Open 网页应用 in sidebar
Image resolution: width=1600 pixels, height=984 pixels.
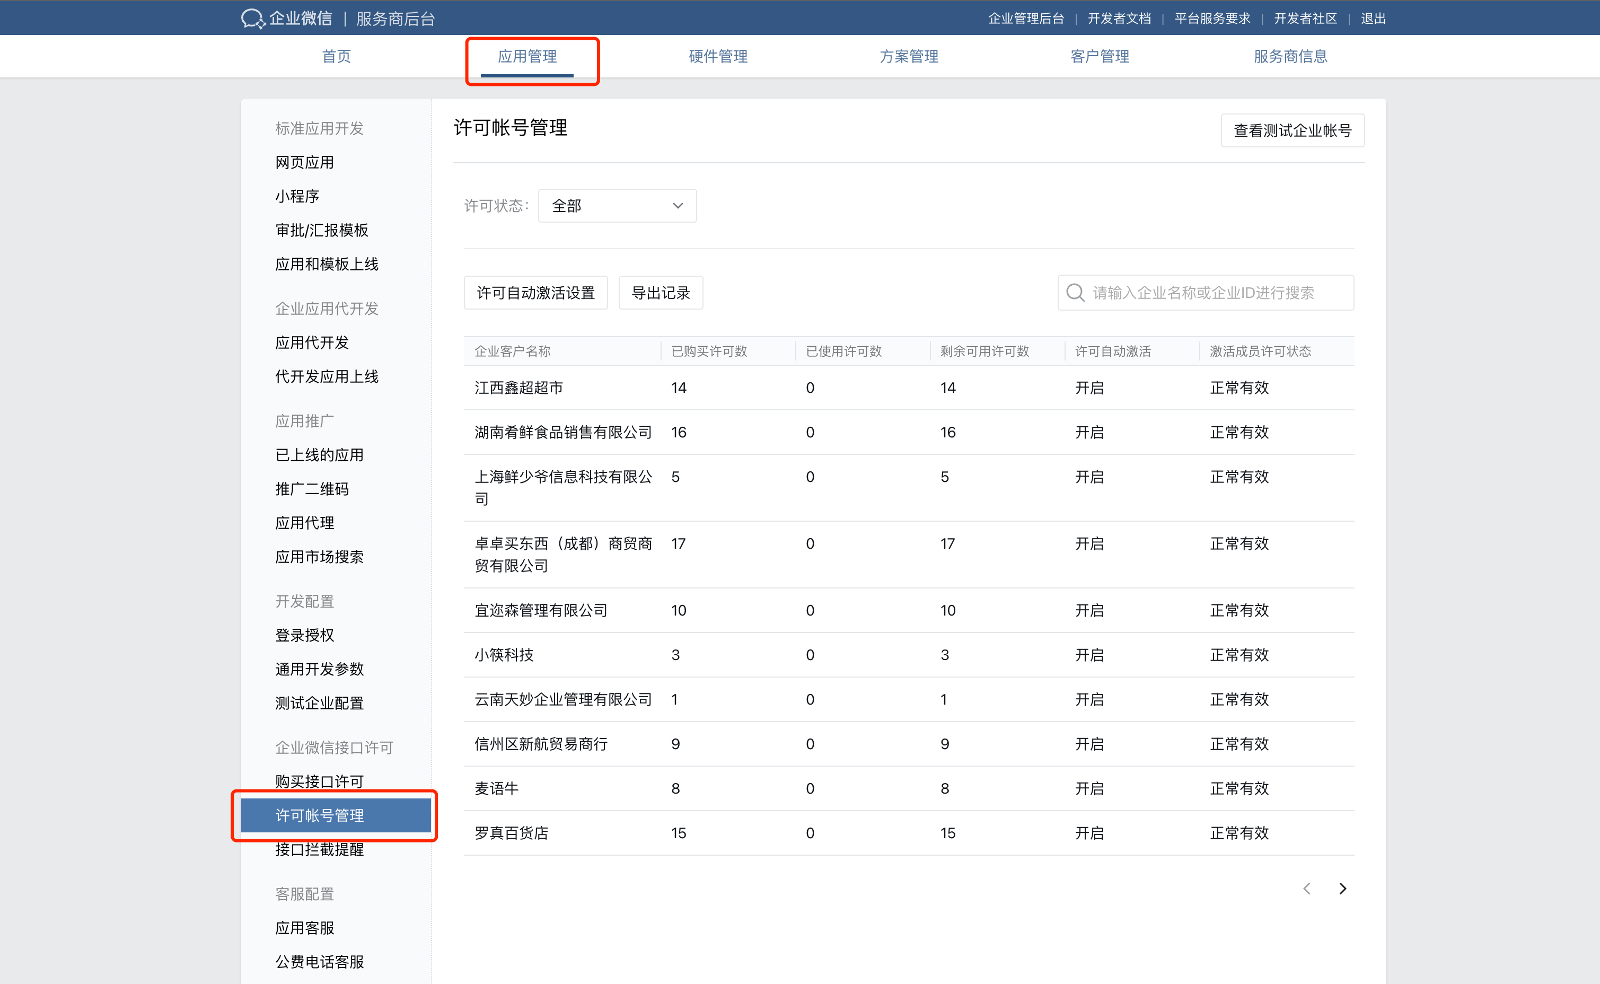pyautogui.click(x=304, y=162)
